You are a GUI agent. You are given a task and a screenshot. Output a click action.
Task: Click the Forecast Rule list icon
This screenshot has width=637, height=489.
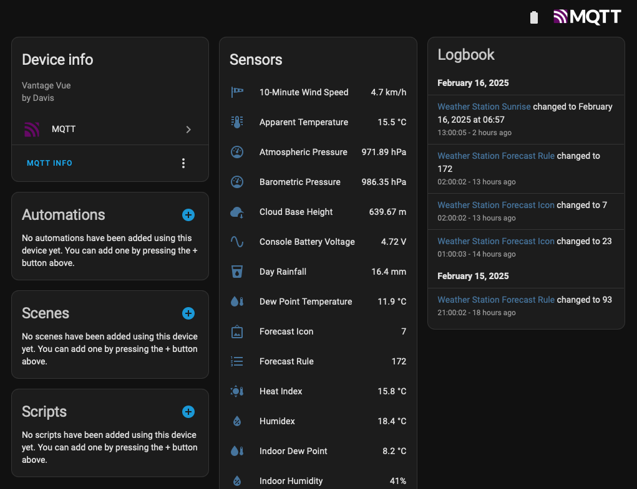[x=237, y=361]
